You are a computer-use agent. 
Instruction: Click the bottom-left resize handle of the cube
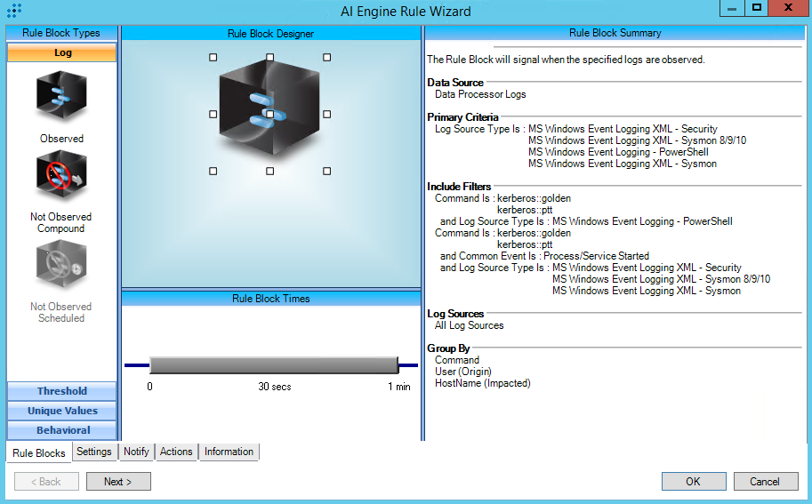click(213, 171)
